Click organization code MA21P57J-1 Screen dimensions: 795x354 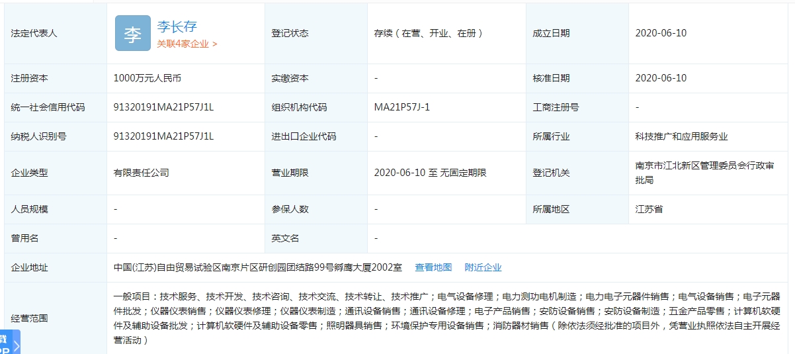(401, 107)
